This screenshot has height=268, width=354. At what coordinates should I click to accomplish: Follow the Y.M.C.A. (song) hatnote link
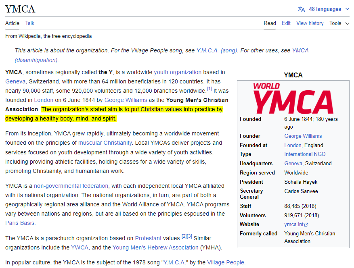coord(216,50)
